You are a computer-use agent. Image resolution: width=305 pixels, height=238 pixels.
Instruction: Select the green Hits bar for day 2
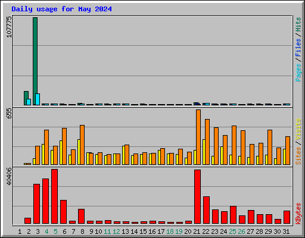[x=26, y=98]
